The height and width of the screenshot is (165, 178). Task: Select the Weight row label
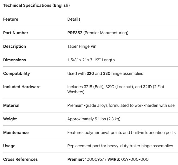(x=10, y=119)
